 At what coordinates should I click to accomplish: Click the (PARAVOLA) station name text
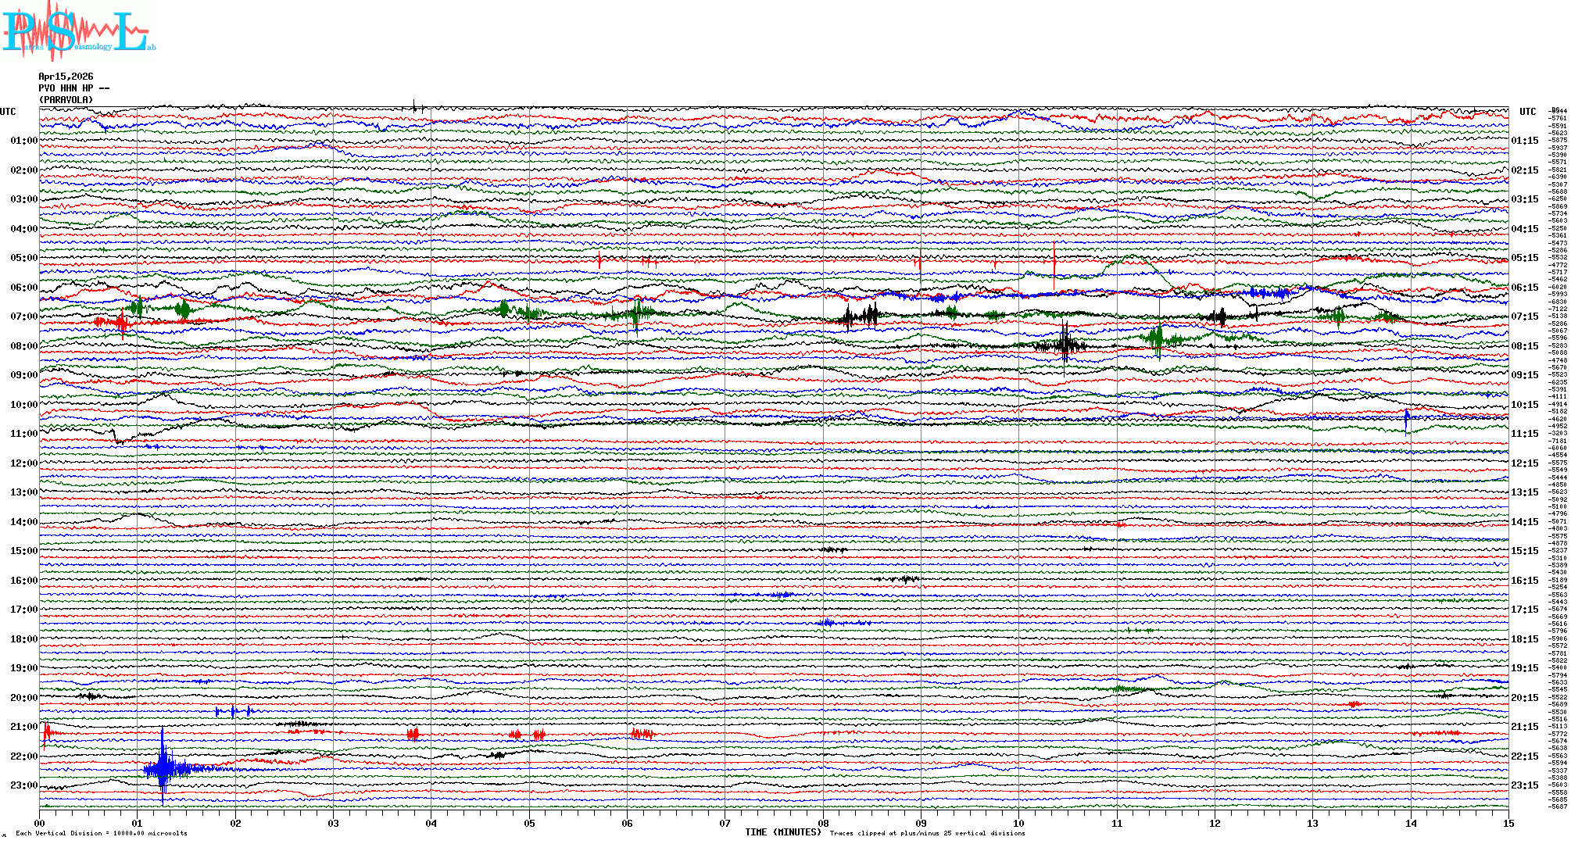pos(66,100)
